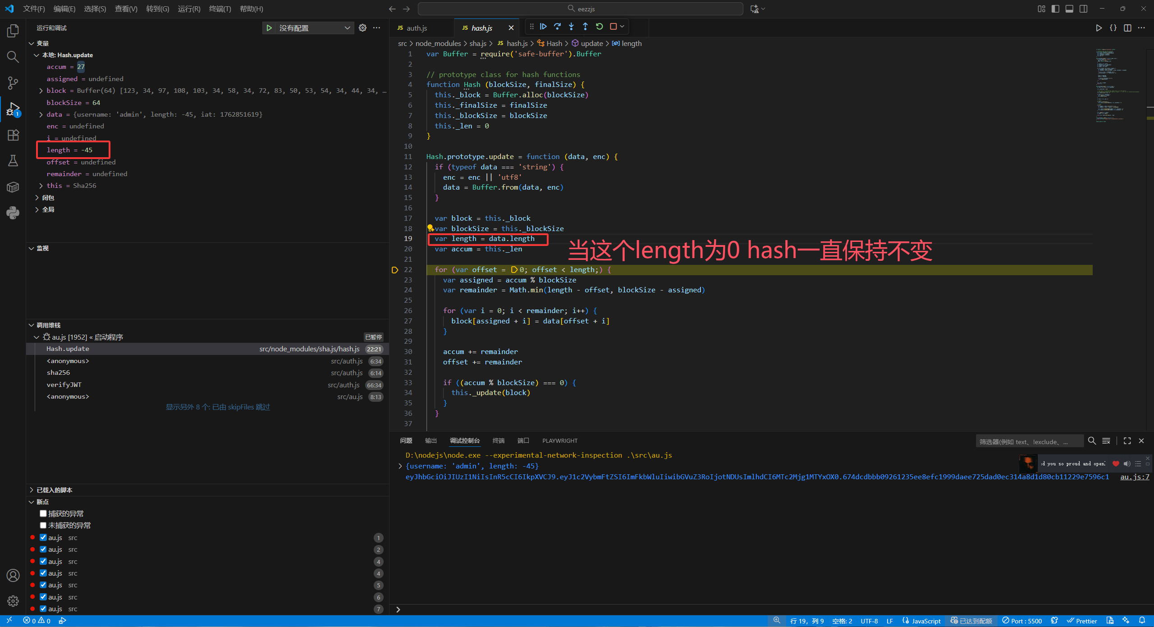
Task: Stop the debugging session
Action: click(x=613, y=27)
